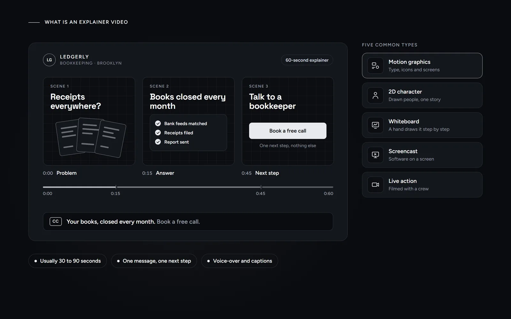Click the BOOKKEEPING · BROOKLYN subtitle
This screenshot has width=511, height=319.
pos(91,63)
